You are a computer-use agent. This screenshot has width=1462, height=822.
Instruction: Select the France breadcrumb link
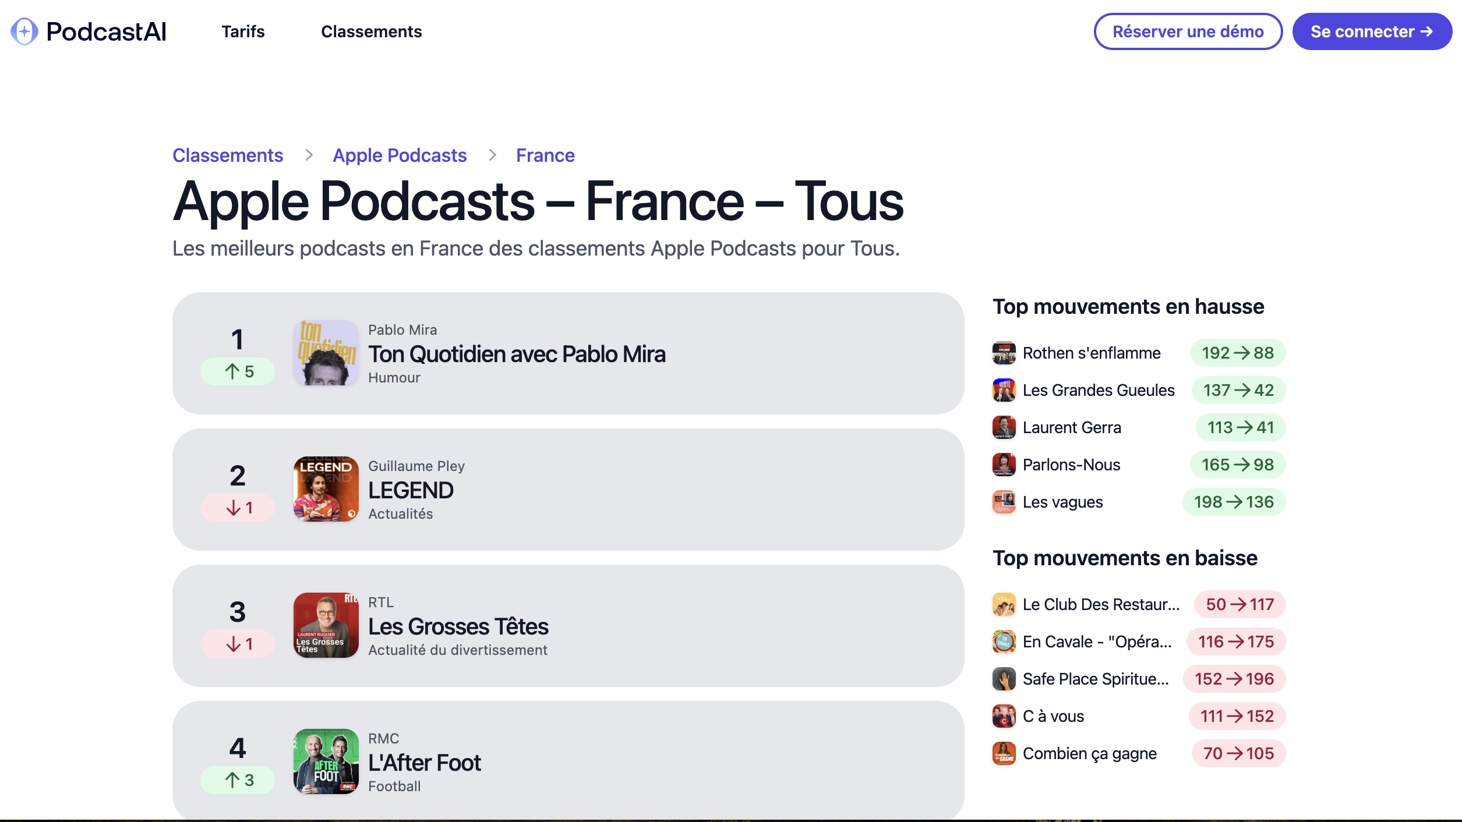pyautogui.click(x=545, y=155)
